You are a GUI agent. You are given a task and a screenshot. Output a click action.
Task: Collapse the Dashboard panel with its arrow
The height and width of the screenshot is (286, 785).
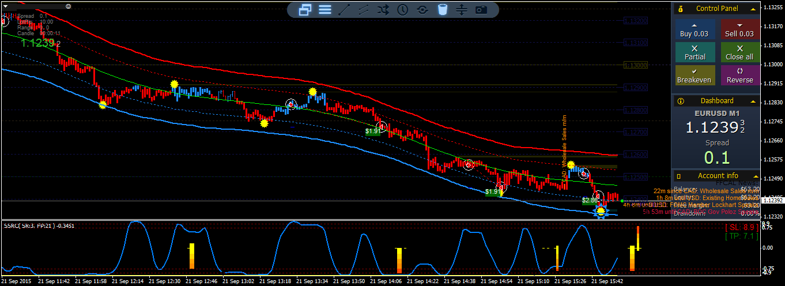click(752, 101)
